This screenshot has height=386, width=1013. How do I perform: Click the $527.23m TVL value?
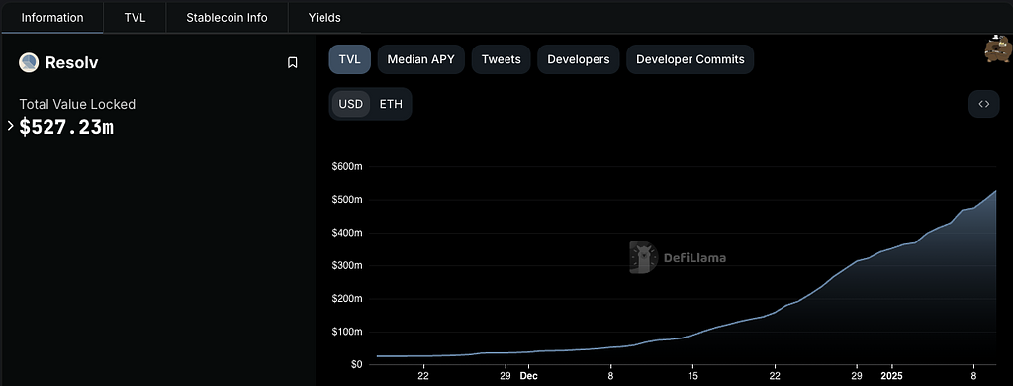point(66,127)
